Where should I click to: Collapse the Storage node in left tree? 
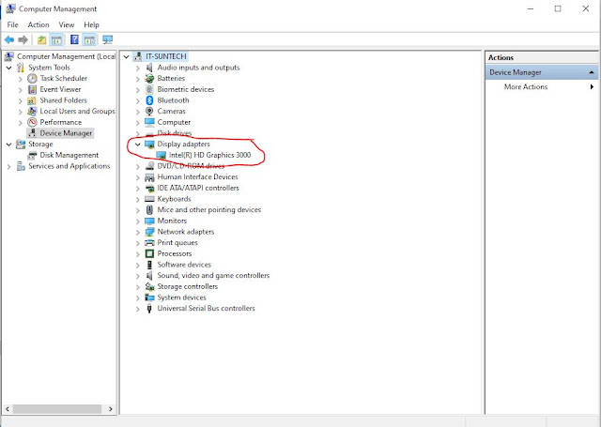(x=8, y=145)
